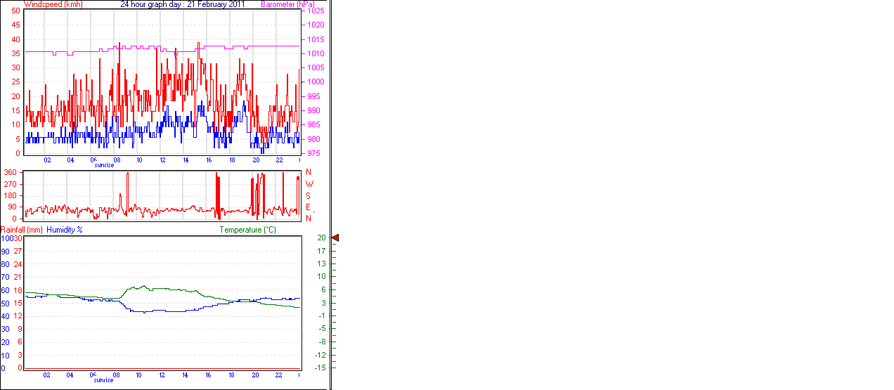Click the S compass direction label
Image resolution: width=894 pixels, height=390 pixels.
click(308, 195)
